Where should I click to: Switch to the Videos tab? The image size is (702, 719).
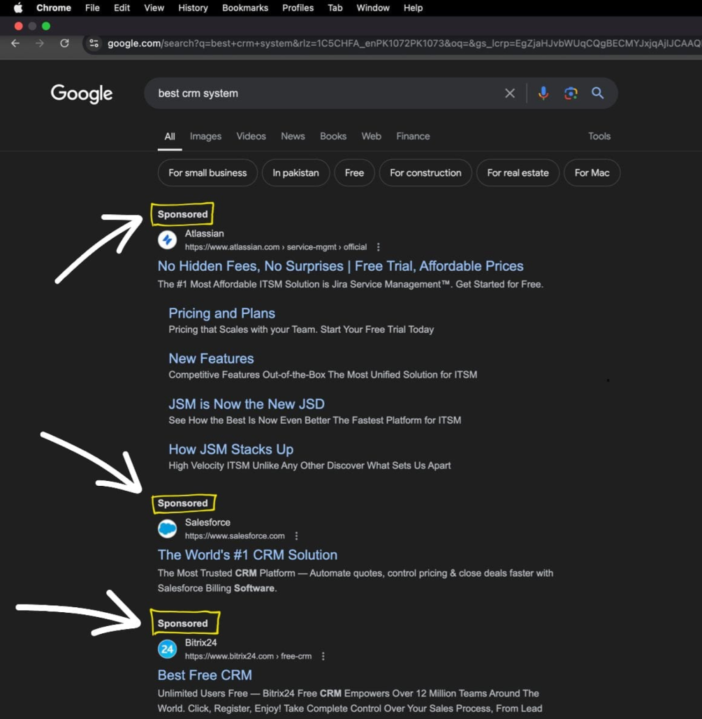click(x=251, y=136)
